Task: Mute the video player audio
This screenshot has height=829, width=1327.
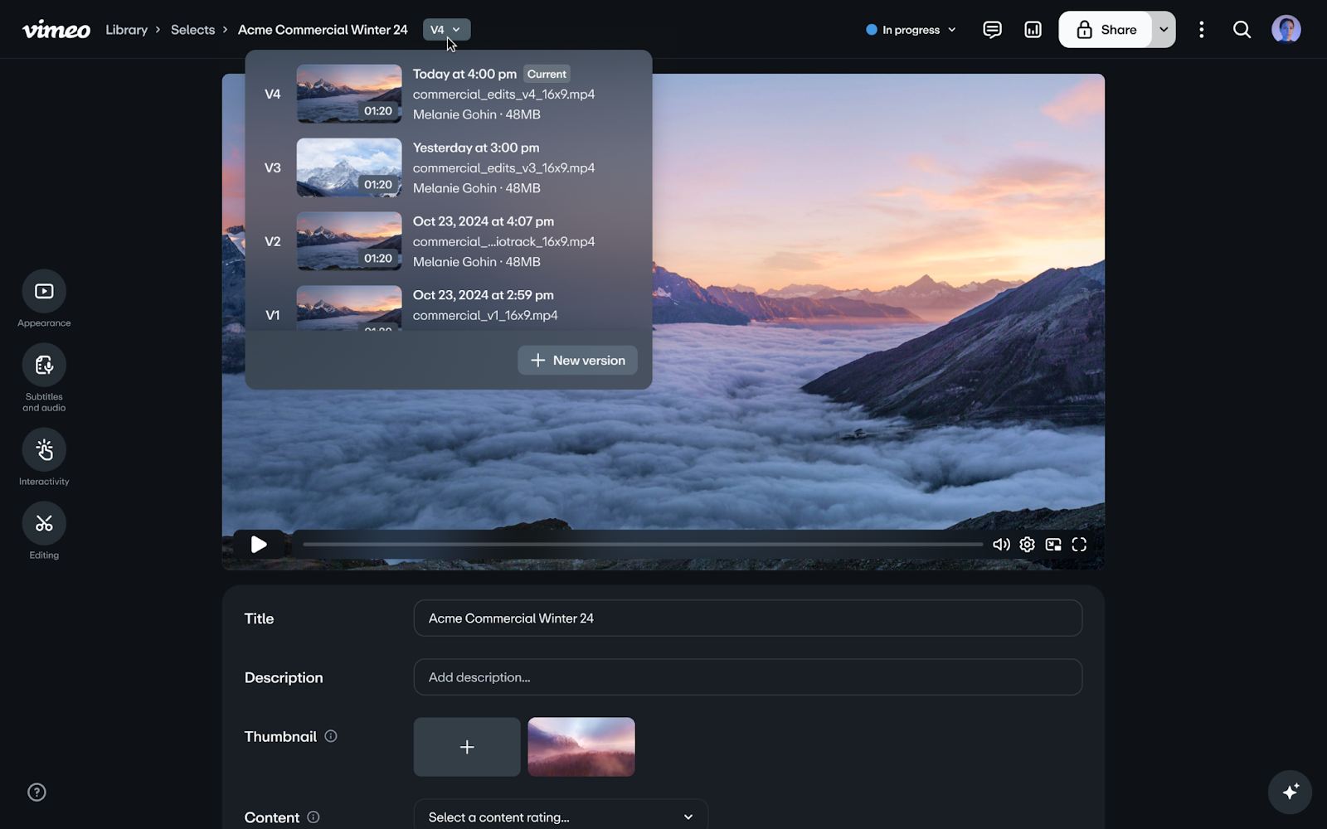Action: pyautogui.click(x=1001, y=544)
